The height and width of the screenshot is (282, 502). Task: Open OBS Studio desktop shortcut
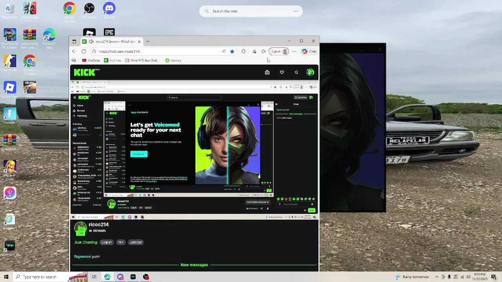(x=89, y=11)
